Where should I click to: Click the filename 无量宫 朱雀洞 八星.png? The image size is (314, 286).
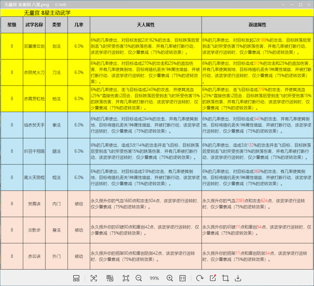(26, 4)
